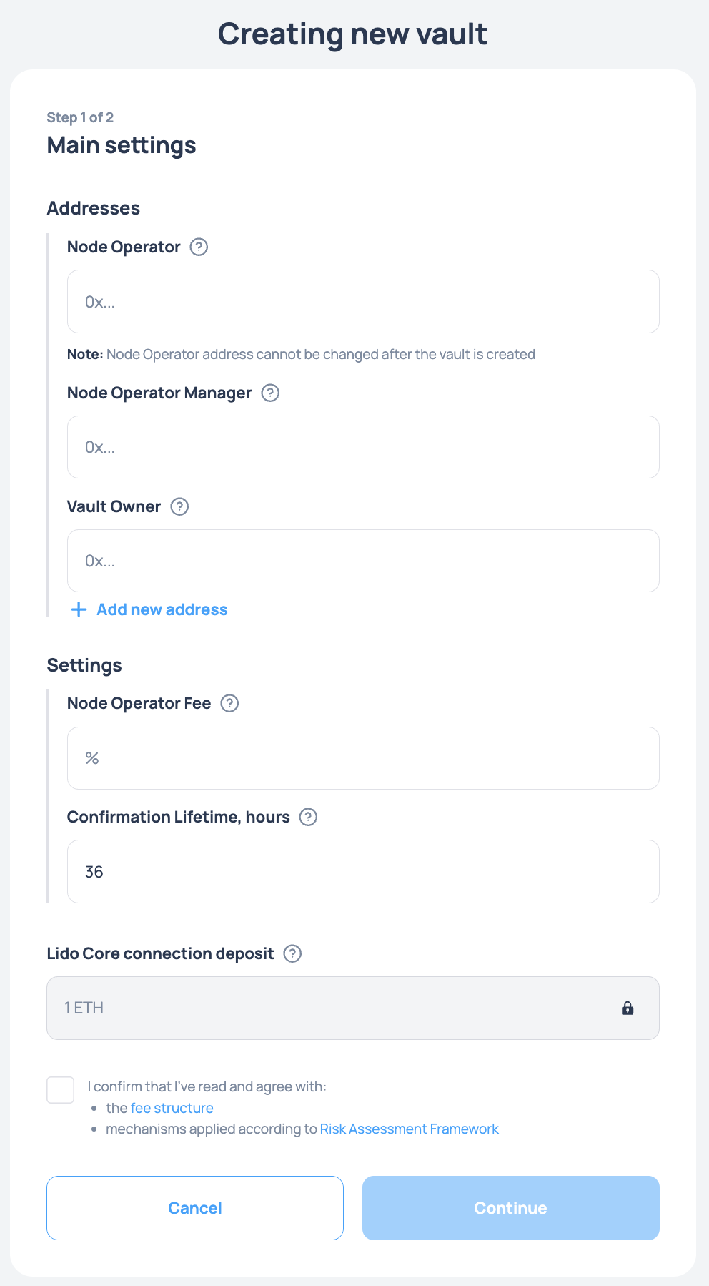Click the locked 1 ETH deposit field
The height and width of the screenshot is (1286, 709).
pyautogui.click(x=322, y=1008)
